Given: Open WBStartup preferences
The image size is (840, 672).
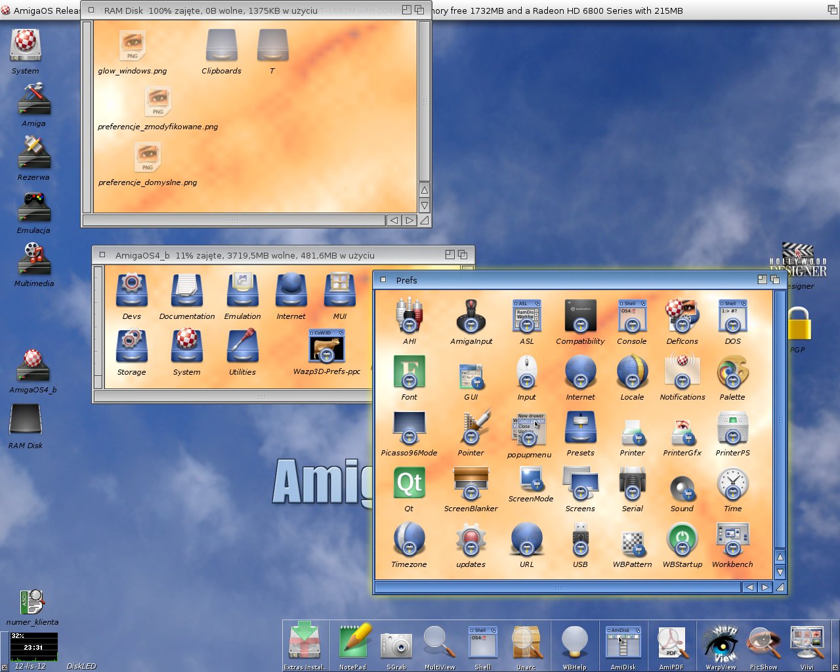Looking at the screenshot, I should 682,539.
